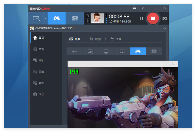Select game recording mode gamepad icon in top toolbar

click(x=57, y=18)
